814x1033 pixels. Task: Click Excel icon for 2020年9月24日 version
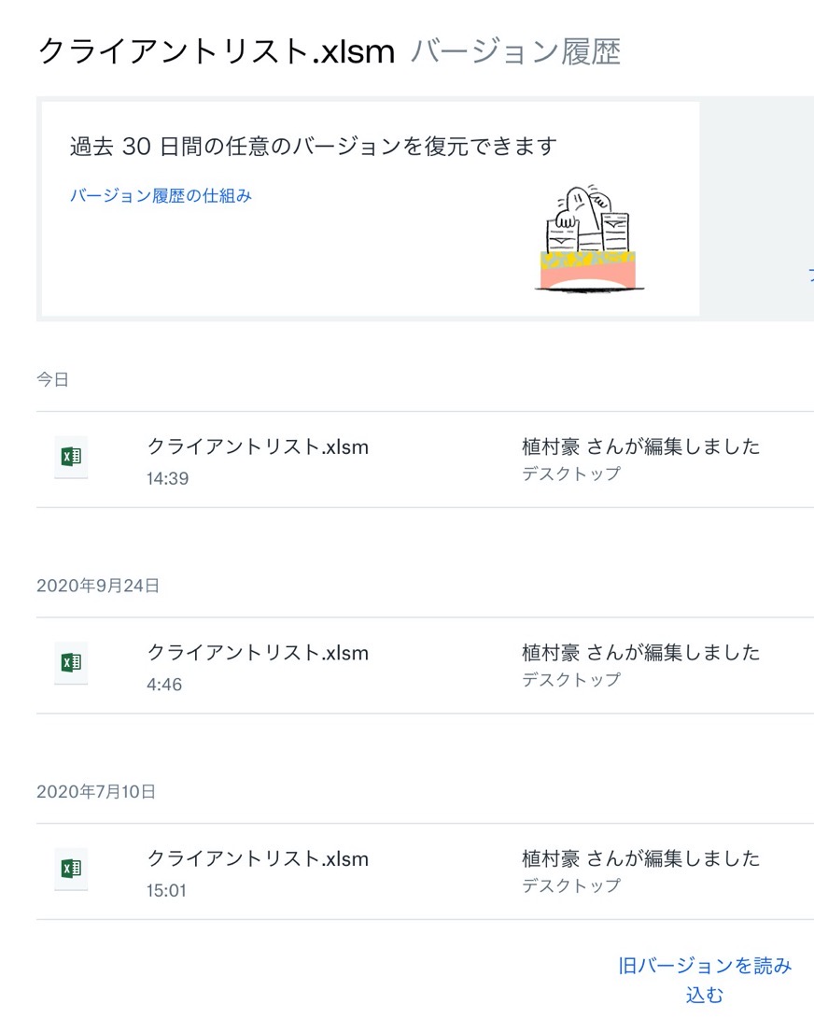click(71, 663)
